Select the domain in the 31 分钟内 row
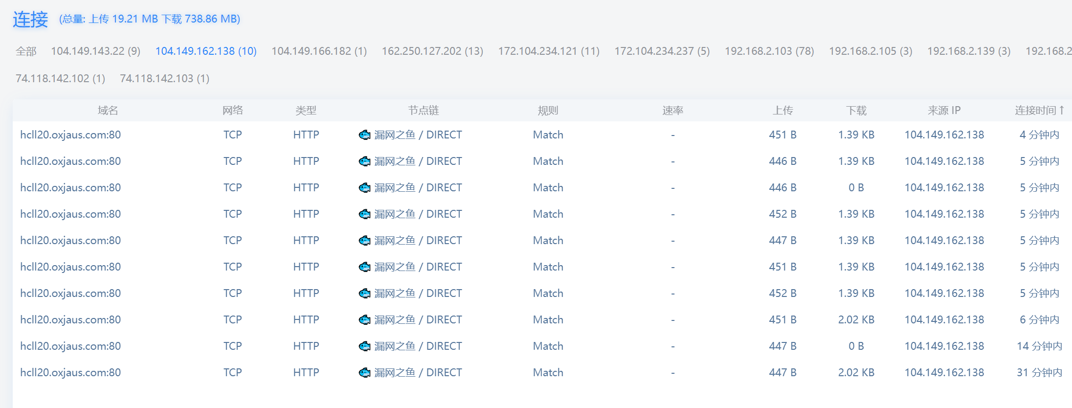 tap(70, 373)
